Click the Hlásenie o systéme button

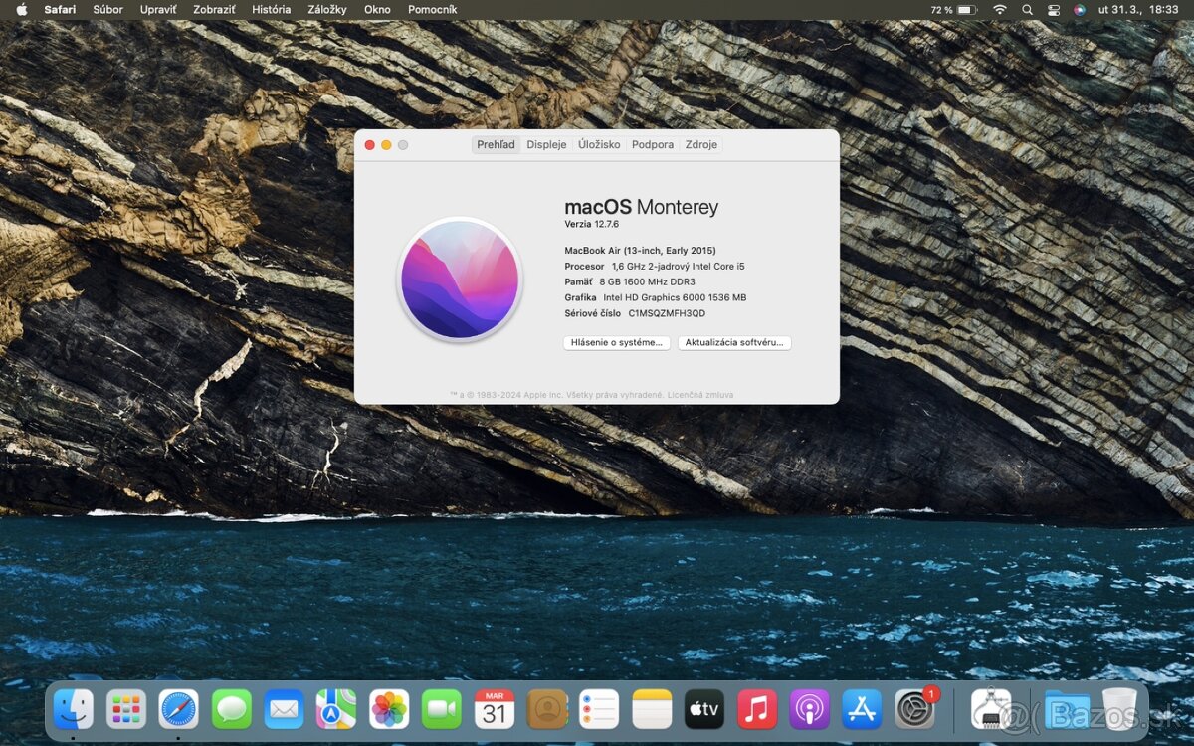(616, 343)
